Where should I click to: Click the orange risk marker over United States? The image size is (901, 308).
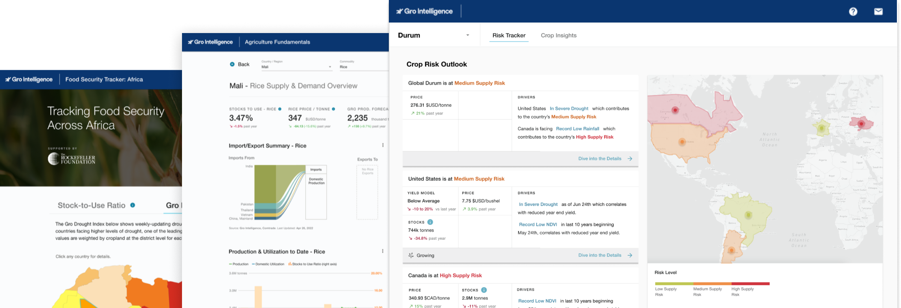pos(682,142)
